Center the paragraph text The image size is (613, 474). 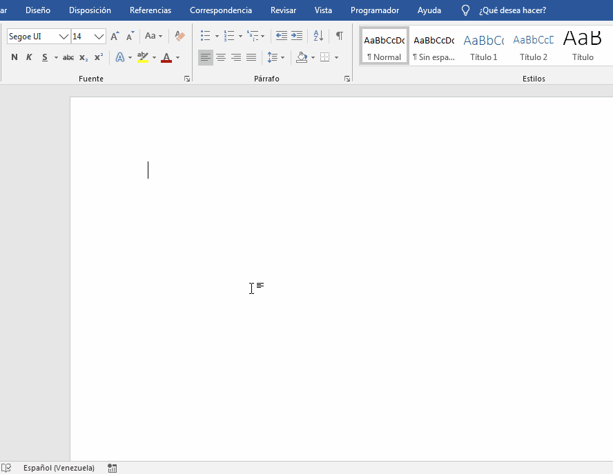click(x=221, y=57)
